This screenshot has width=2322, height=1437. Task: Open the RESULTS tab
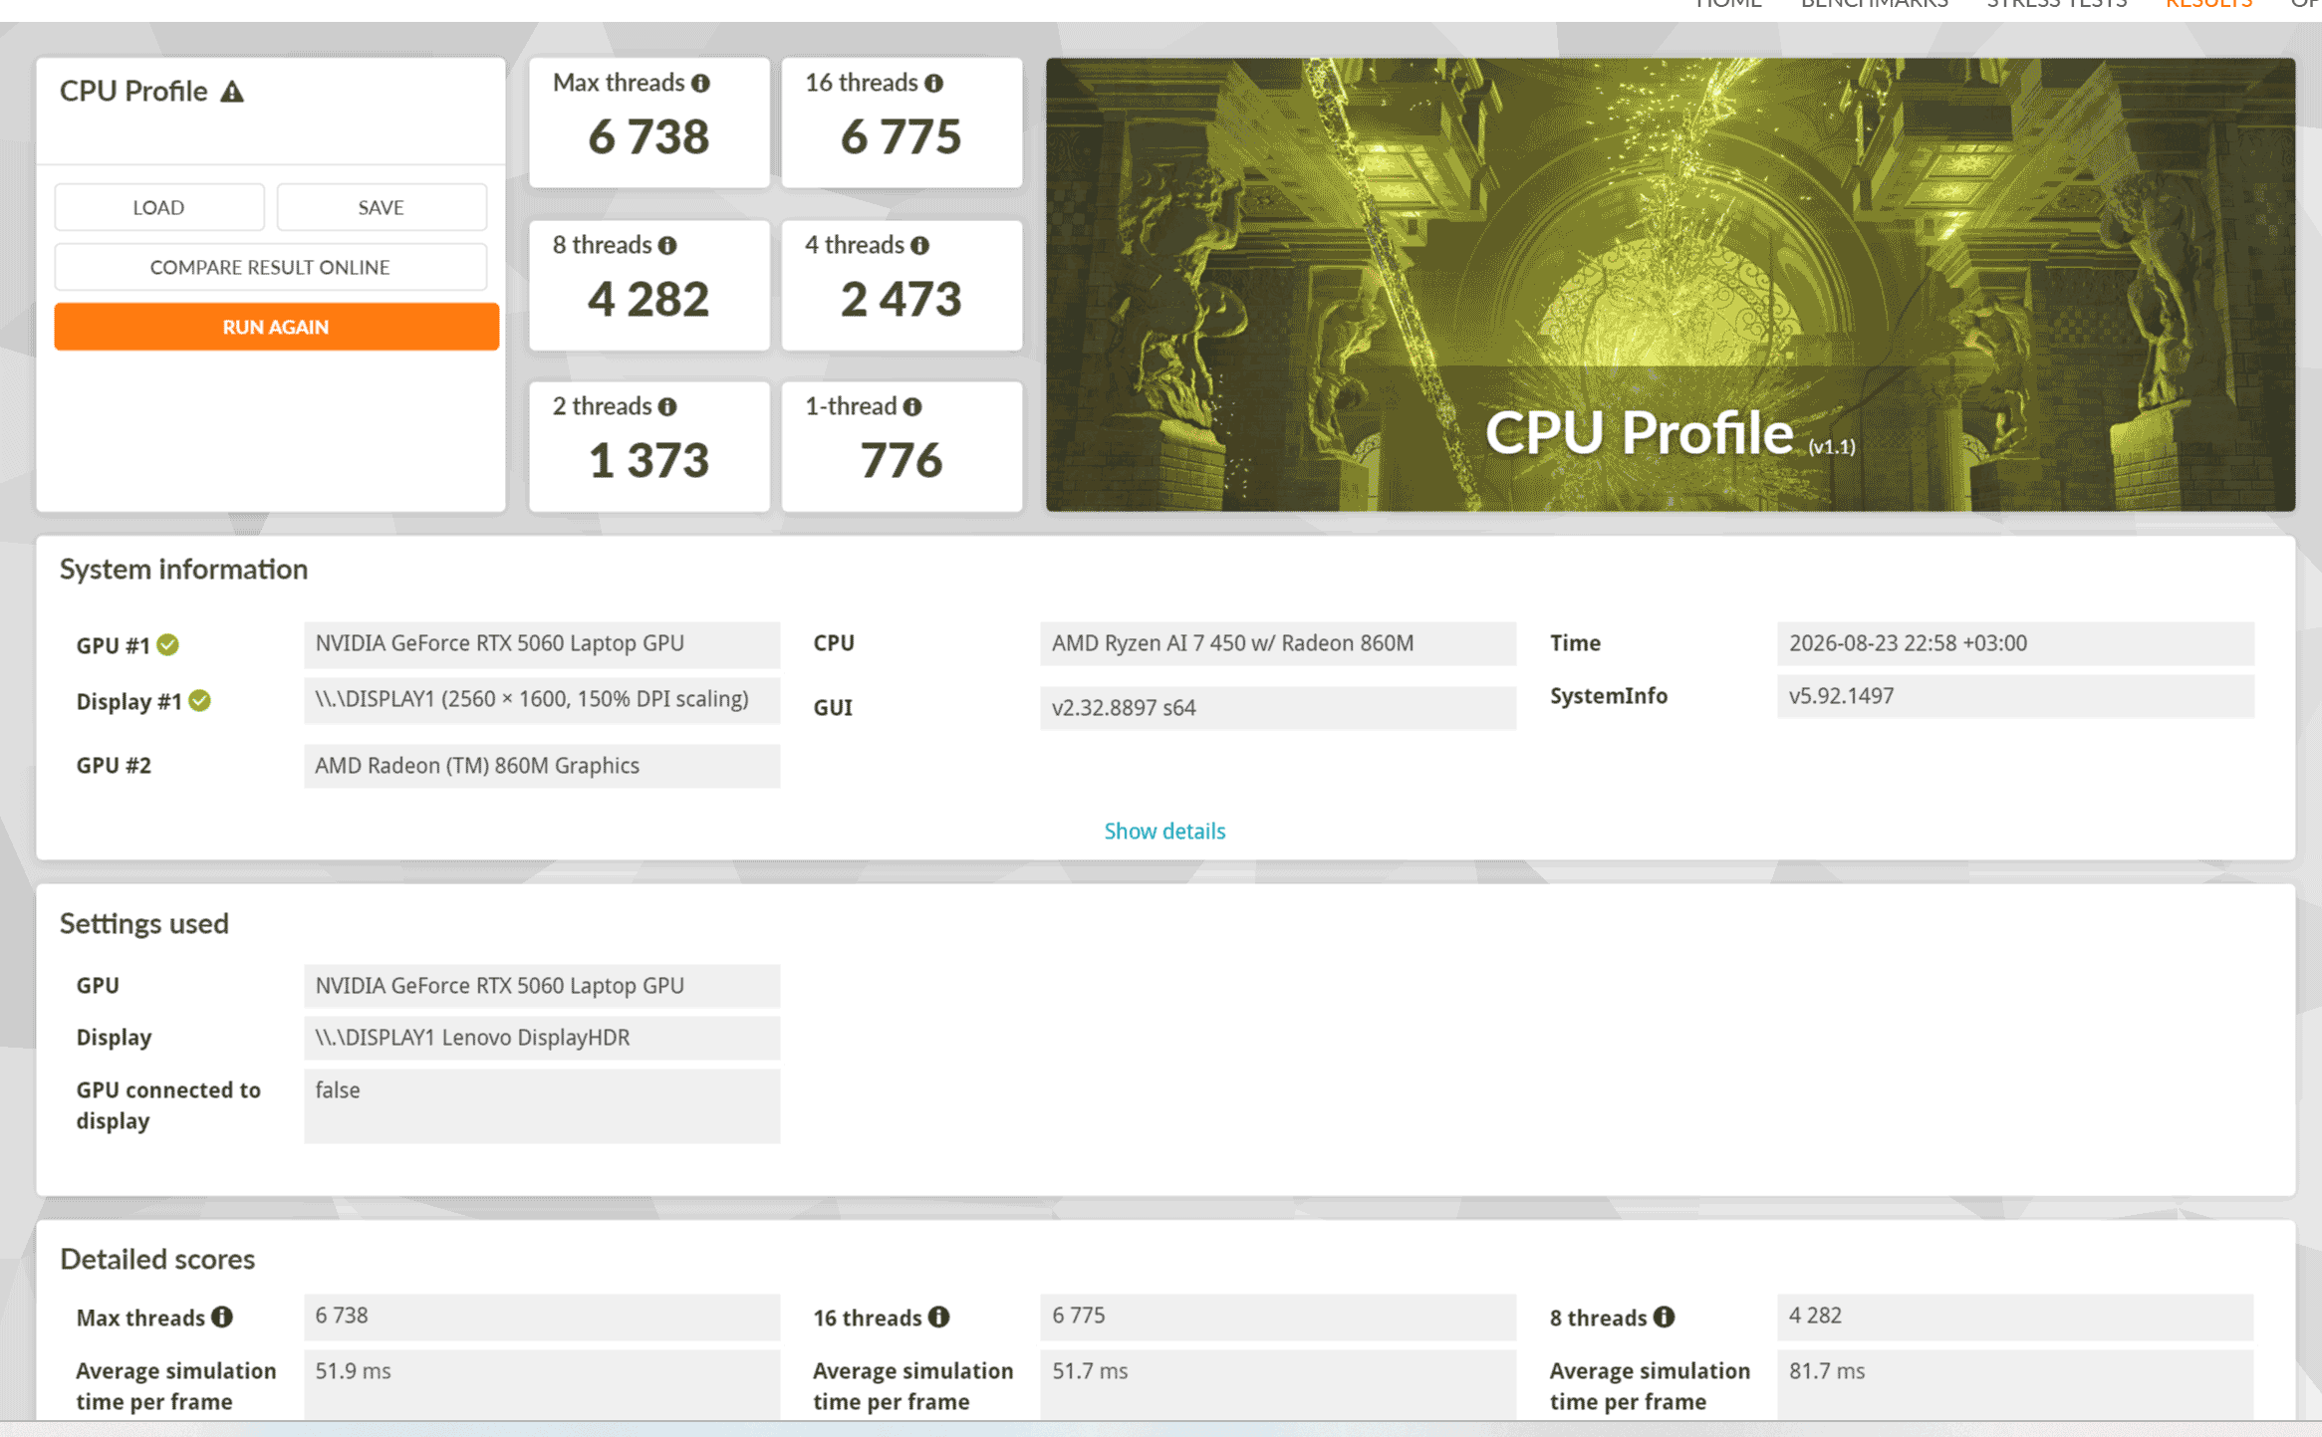click(x=2208, y=5)
